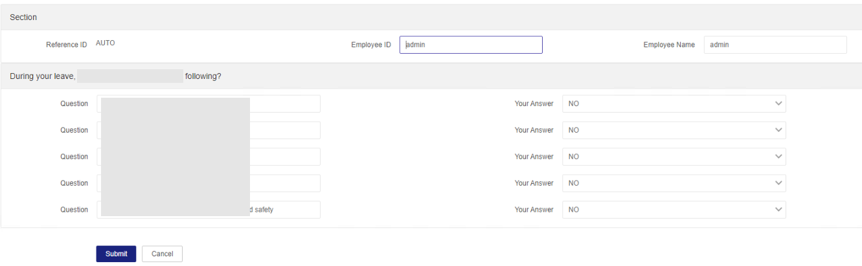Click the During your leave heading
The image size is (862, 266).
point(43,76)
